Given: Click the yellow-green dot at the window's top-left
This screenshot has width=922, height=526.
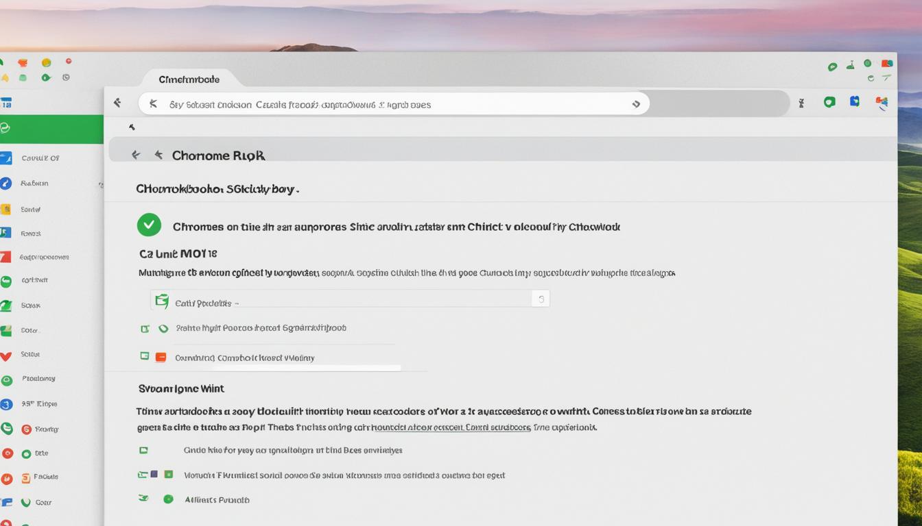Looking at the screenshot, I should pos(46,62).
